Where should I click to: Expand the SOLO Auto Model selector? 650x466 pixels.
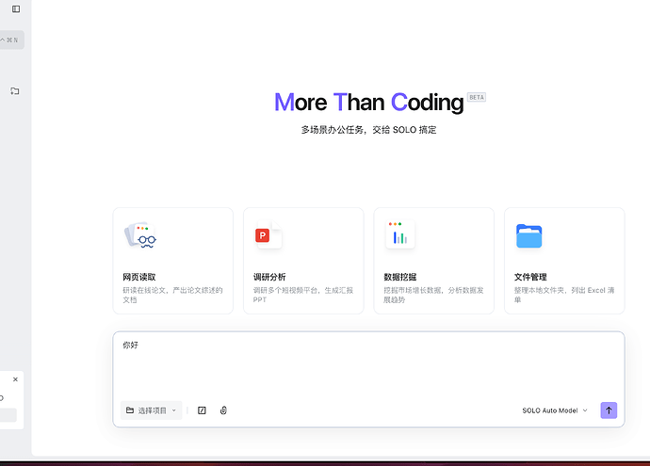[555, 410]
